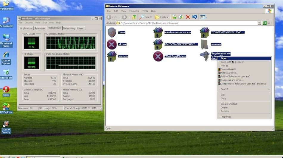Choose Scan with AVG from context menu
This screenshot has height=158, width=283.
(228, 69)
